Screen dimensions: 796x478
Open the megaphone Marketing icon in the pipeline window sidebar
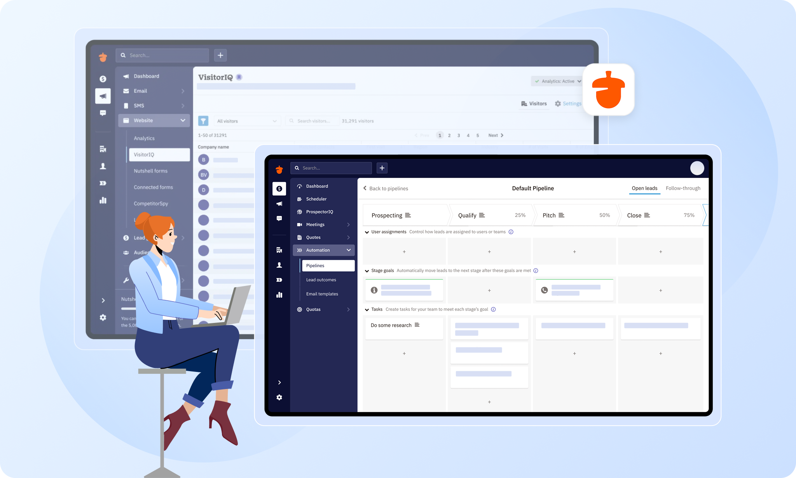pos(279,204)
